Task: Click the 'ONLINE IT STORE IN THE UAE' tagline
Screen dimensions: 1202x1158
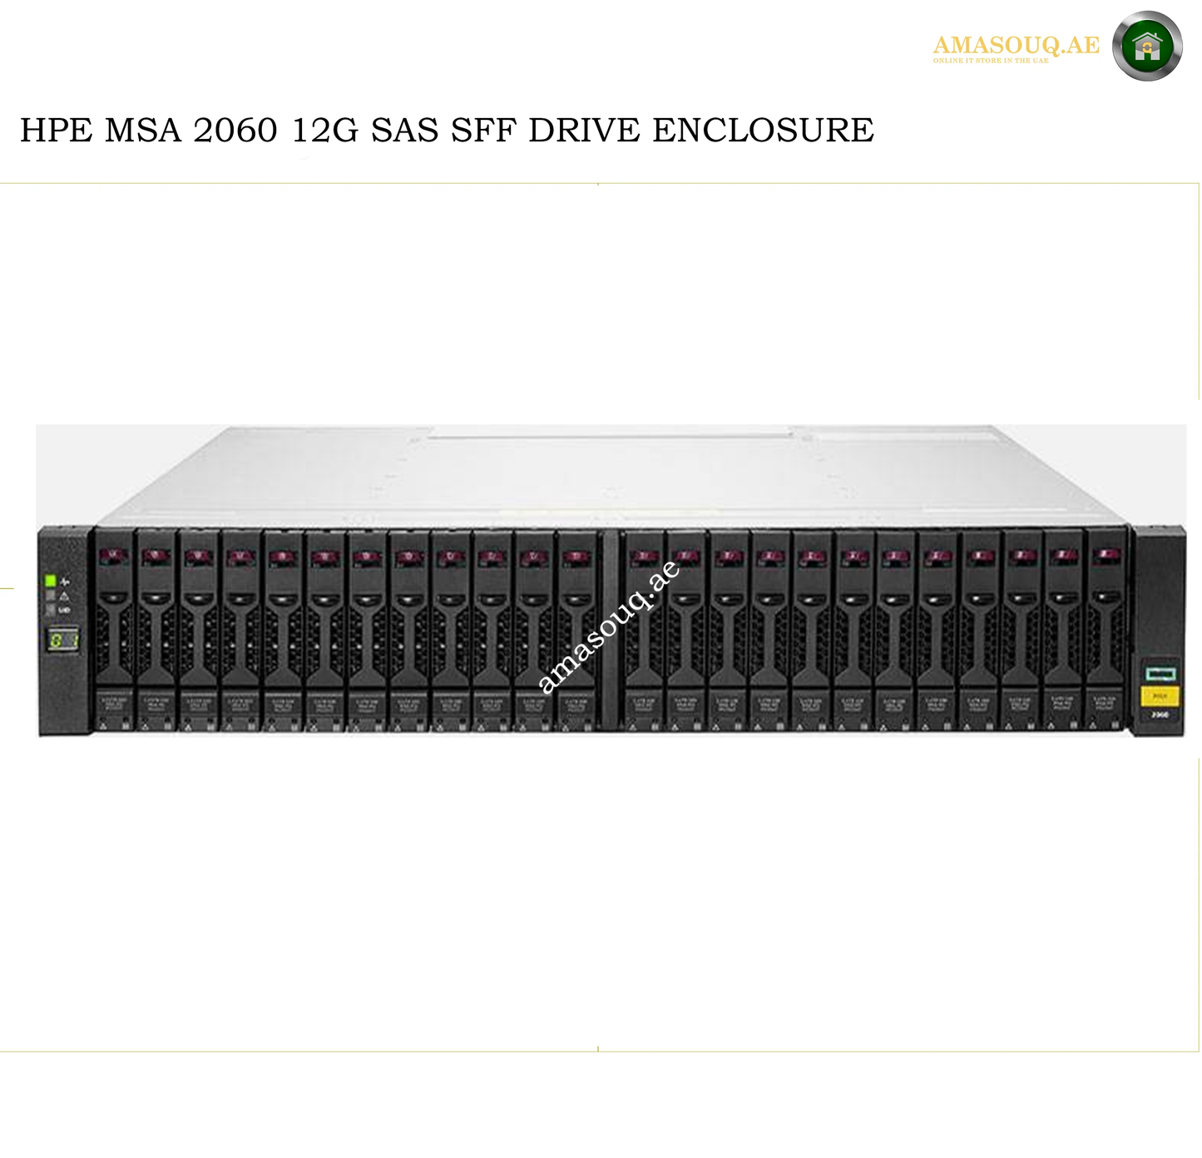Action: tap(991, 61)
